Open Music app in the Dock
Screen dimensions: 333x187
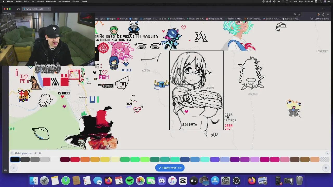pyautogui.click(x=172, y=181)
